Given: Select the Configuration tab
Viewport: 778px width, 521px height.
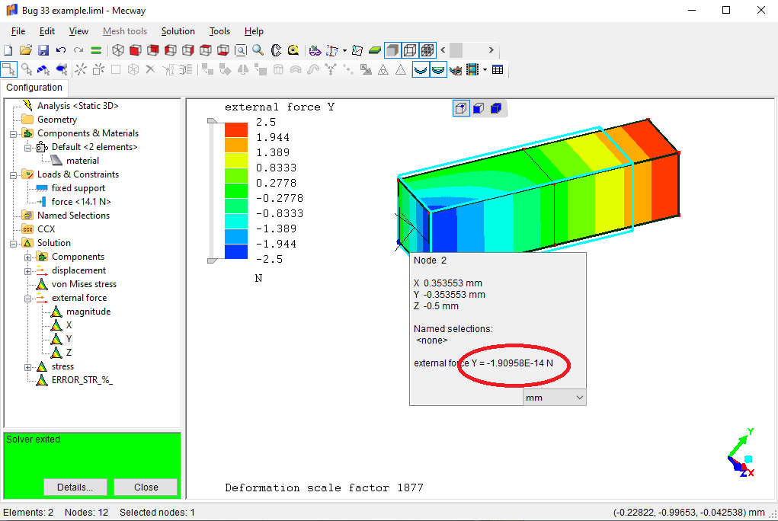Looking at the screenshot, I should (34, 88).
